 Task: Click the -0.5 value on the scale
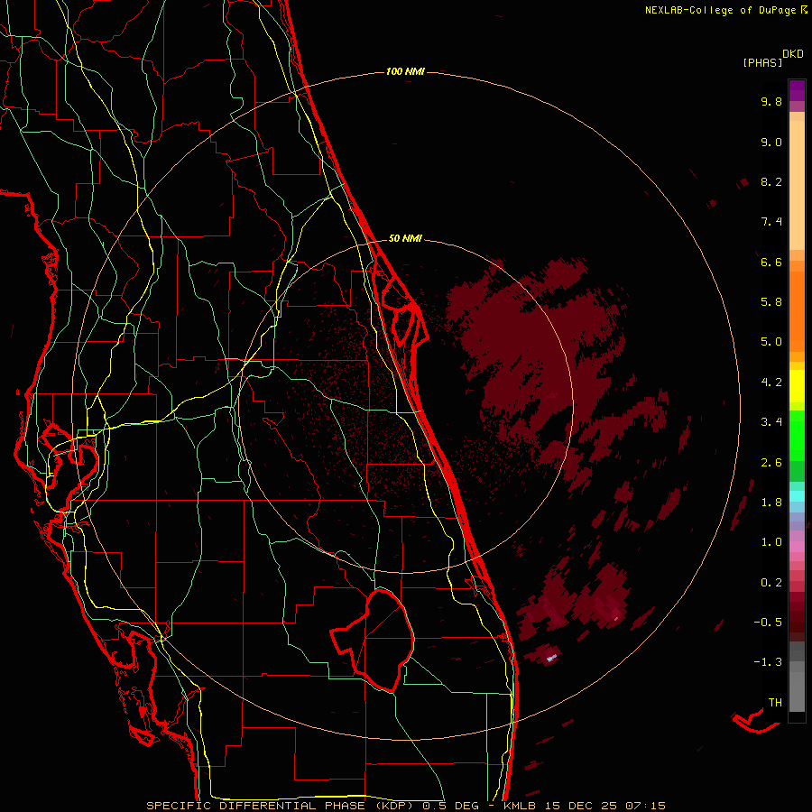tap(768, 623)
